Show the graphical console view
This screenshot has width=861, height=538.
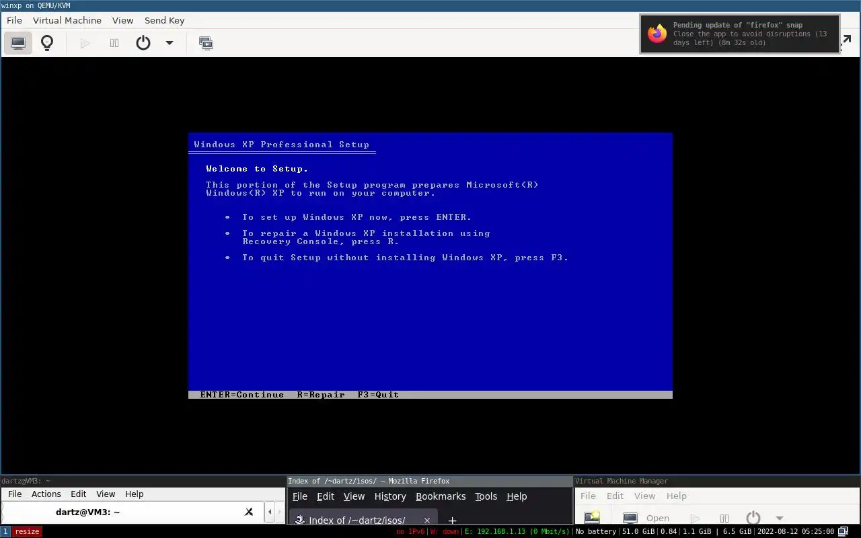tap(18, 43)
